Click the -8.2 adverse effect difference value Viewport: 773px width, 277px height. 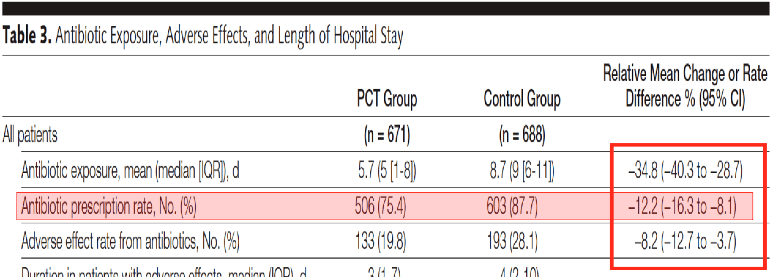(685, 241)
